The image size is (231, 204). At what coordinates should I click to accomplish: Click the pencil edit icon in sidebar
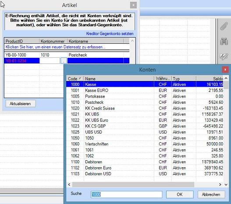point(224,56)
